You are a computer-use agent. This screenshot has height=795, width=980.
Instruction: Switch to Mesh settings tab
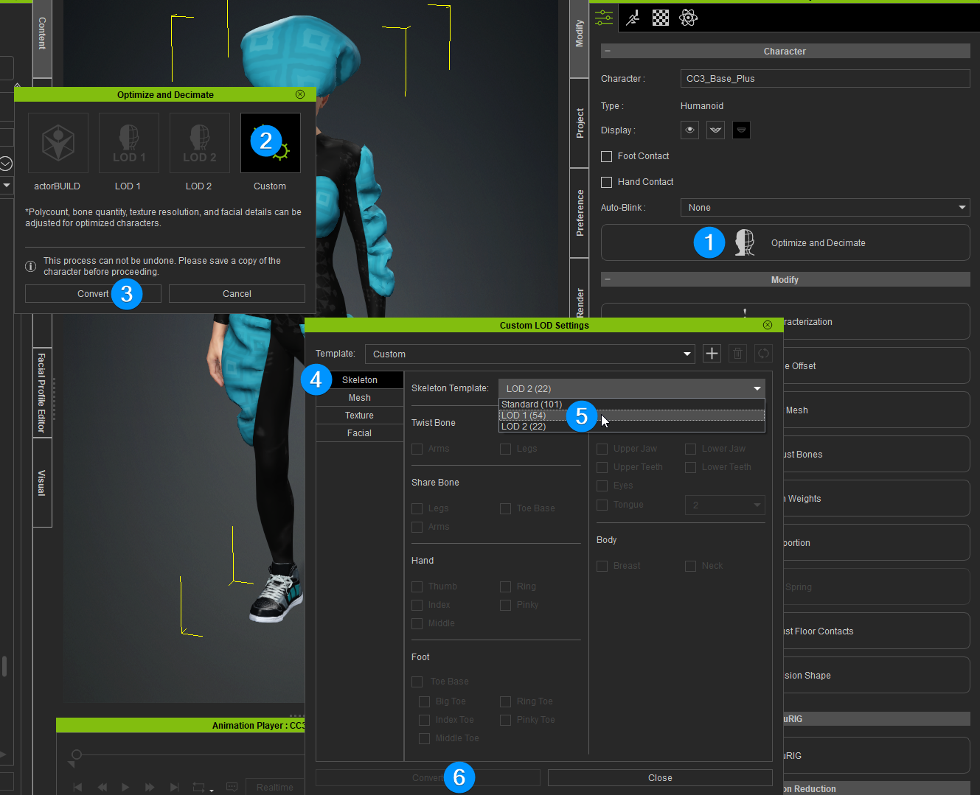[x=359, y=398]
